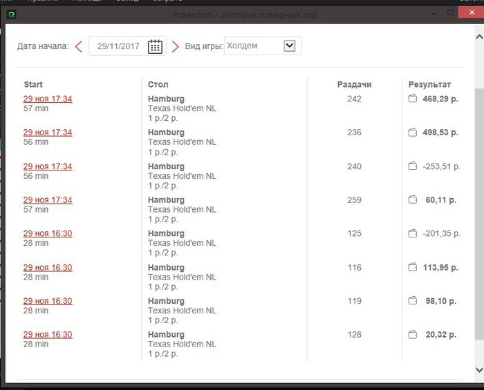Click wallet icon beside 498,53 р. result
484x390 pixels.
[x=413, y=132]
